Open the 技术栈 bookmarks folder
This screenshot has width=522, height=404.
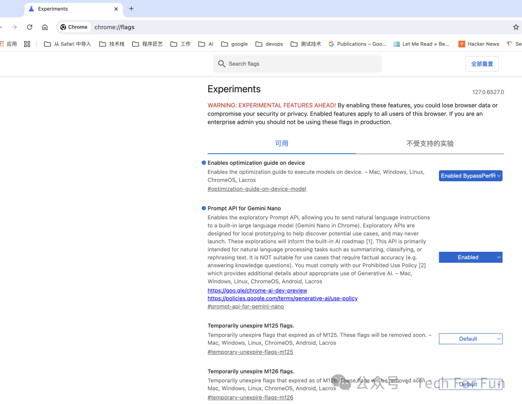pos(116,43)
